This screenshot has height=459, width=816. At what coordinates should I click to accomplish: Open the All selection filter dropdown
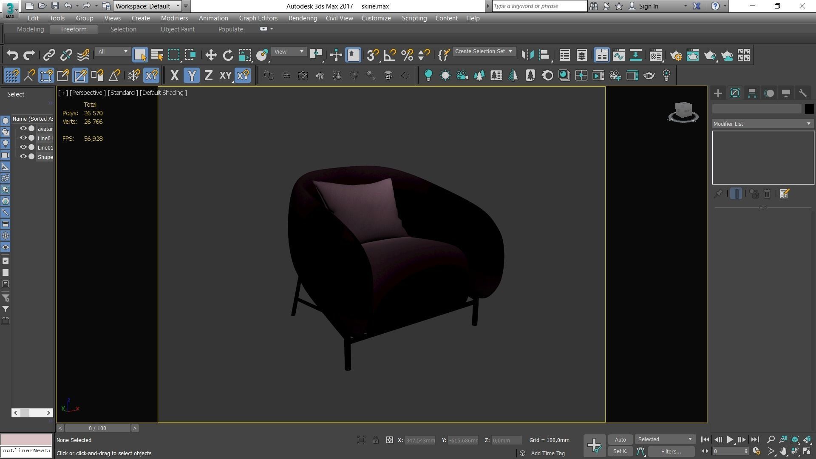[113, 51]
